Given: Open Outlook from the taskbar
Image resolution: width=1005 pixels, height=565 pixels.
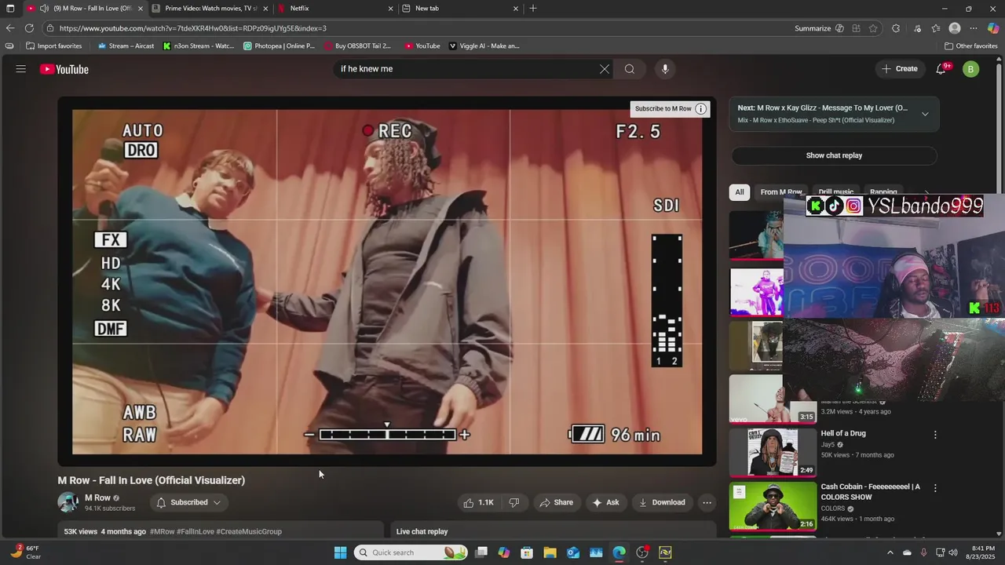Looking at the screenshot, I should [573, 552].
